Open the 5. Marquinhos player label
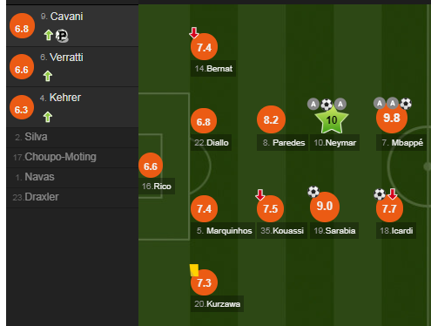Image resolution: width=431 pixels, height=326 pixels. click(223, 231)
